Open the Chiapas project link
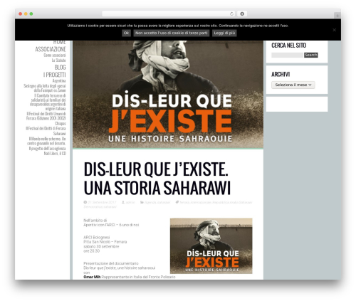This screenshot has height=301, width=356. [61, 124]
